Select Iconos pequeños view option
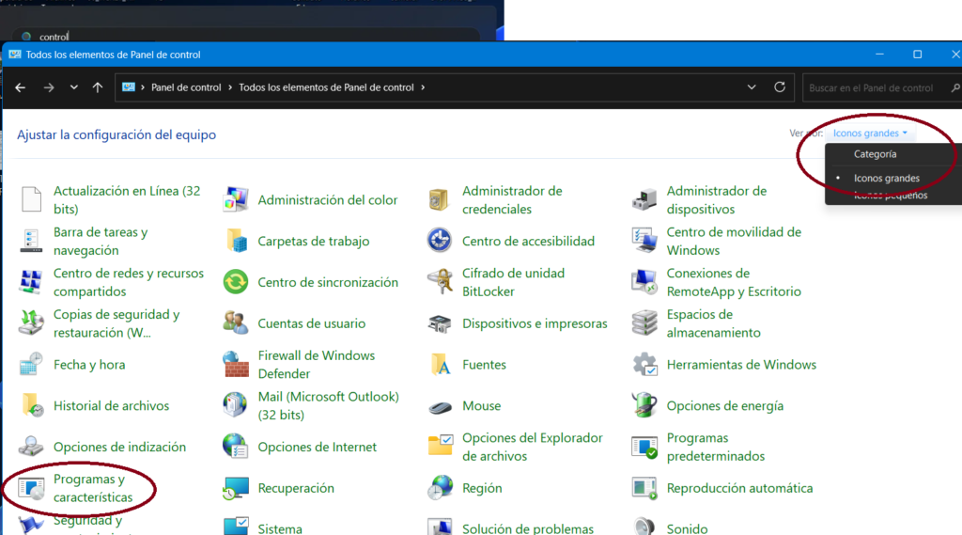The width and height of the screenshot is (962, 535). 890,196
